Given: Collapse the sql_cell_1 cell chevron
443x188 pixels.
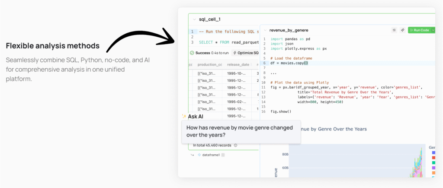Looking at the screenshot, I should pyautogui.click(x=194, y=19).
